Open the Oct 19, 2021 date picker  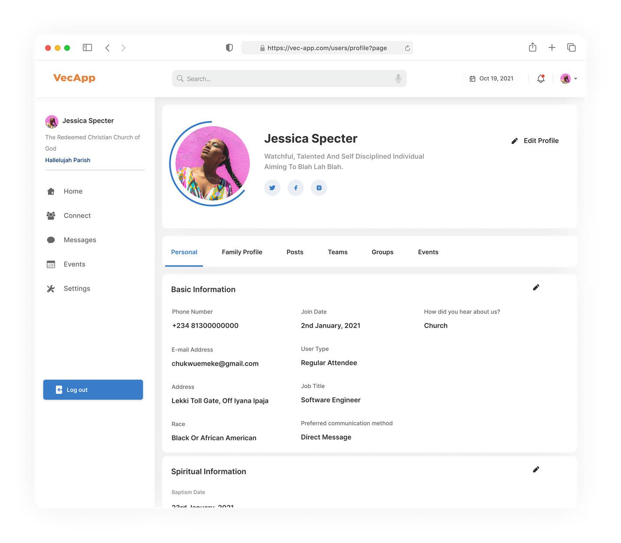tap(492, 79)
